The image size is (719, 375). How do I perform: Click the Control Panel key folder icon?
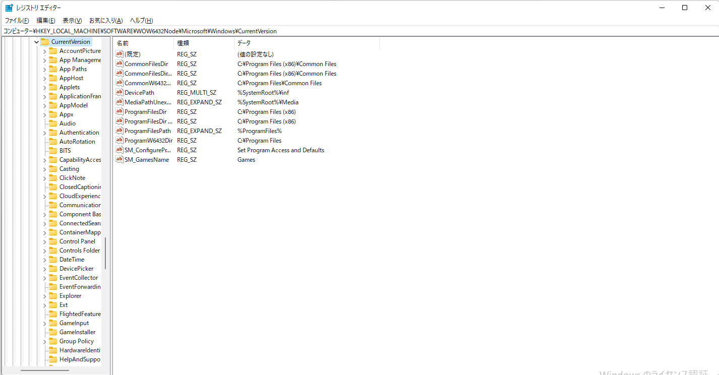click(53, 241)
